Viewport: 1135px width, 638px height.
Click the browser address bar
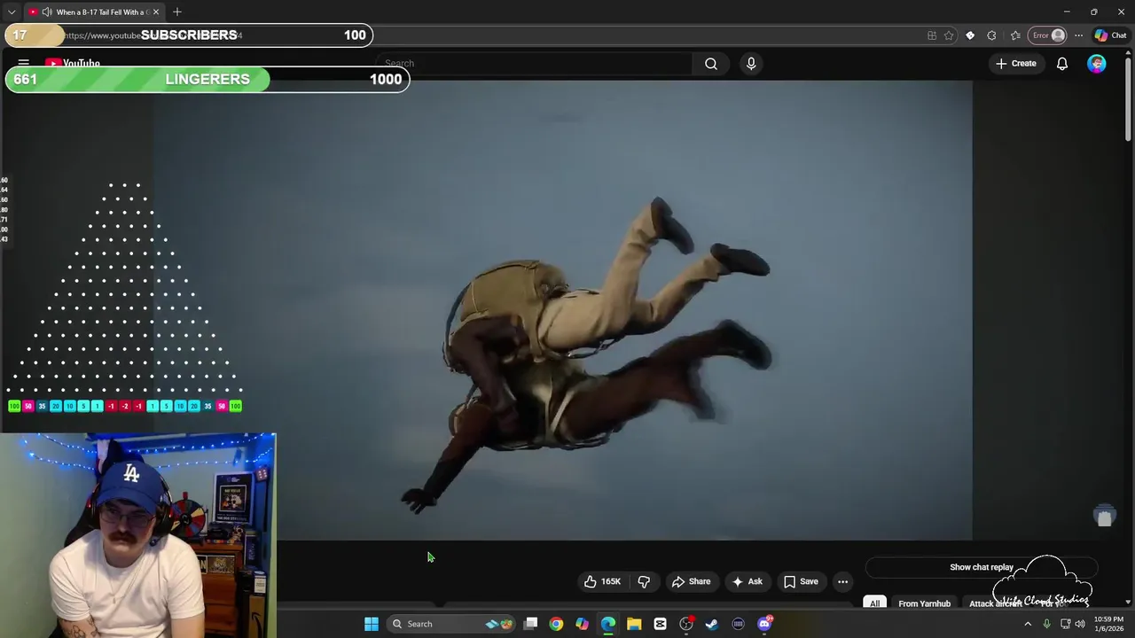497,35
